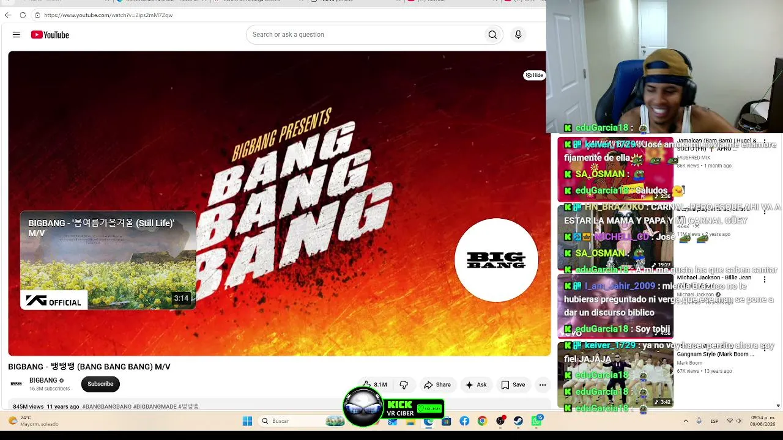
Task: Select the browser address bar URL
Action: pyautogui.click(x=108, y=15)
